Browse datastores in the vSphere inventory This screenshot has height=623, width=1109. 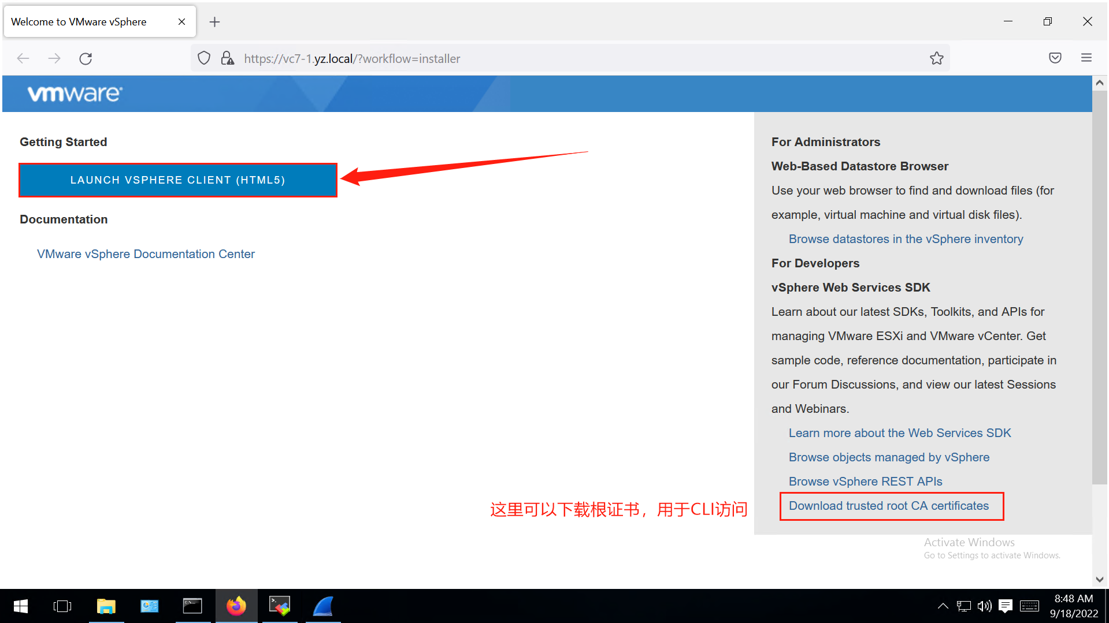click(906, 239)
